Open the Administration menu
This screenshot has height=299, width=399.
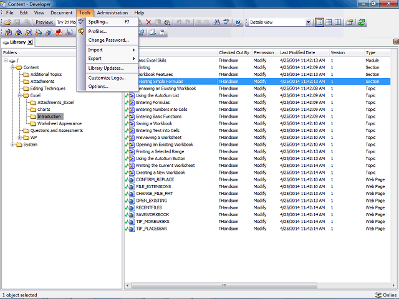112,12
